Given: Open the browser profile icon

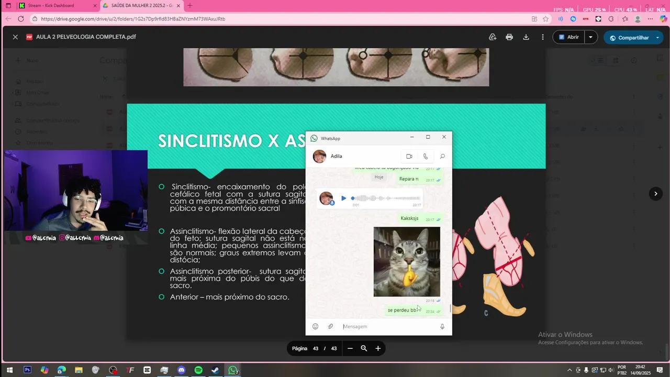Looking at the screenshot, I should [638, 18].
